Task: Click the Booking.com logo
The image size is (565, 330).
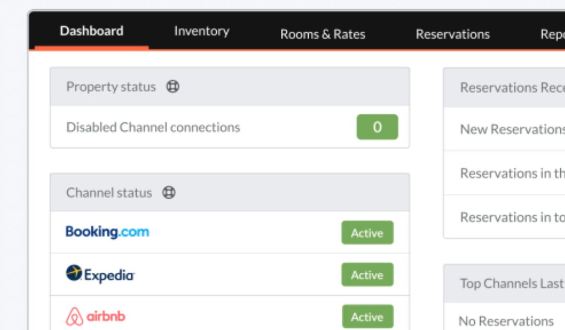Action: [x=107, y=232]
